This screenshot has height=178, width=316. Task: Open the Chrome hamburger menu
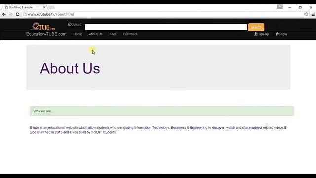[x=313, y=14]
